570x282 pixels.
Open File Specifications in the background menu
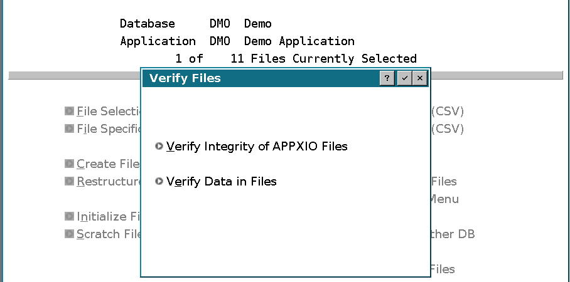[x=109, y=129]
